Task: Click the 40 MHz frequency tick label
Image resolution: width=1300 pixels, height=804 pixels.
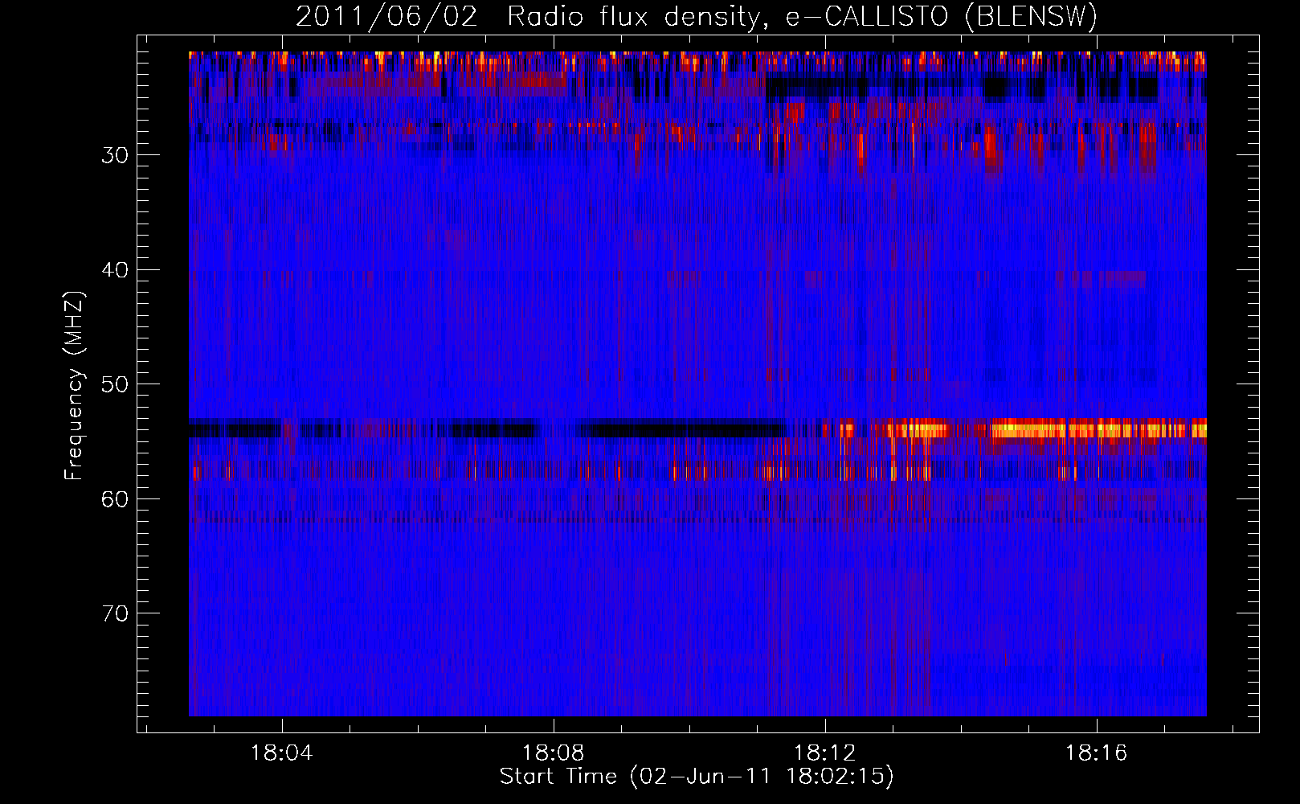Action: [x=115, y=270]
